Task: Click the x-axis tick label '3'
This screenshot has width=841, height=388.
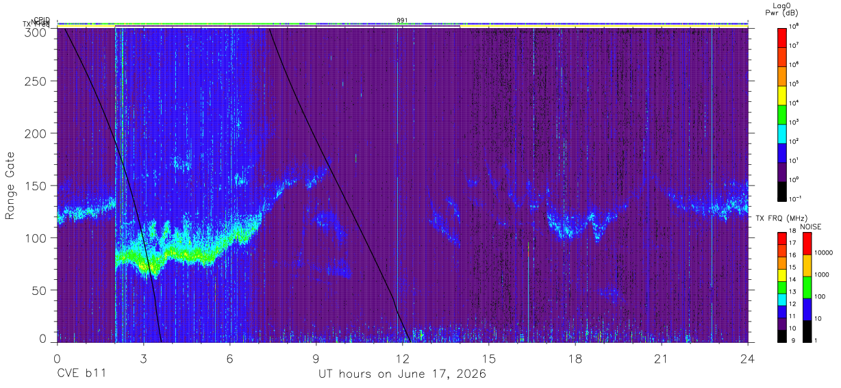Action: click(x=143, y=358)
